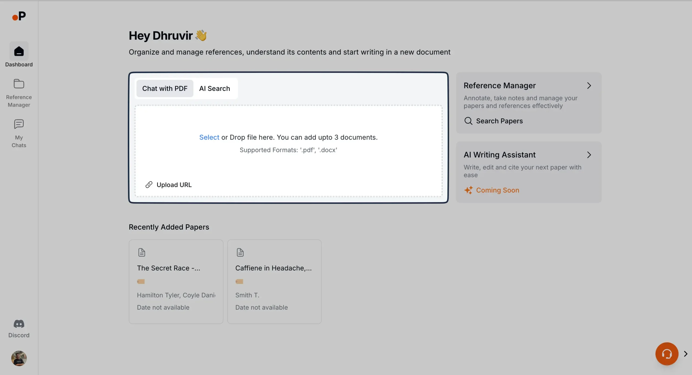Click document icon on Caffiene in Headache card

click(x=240, y=252)
